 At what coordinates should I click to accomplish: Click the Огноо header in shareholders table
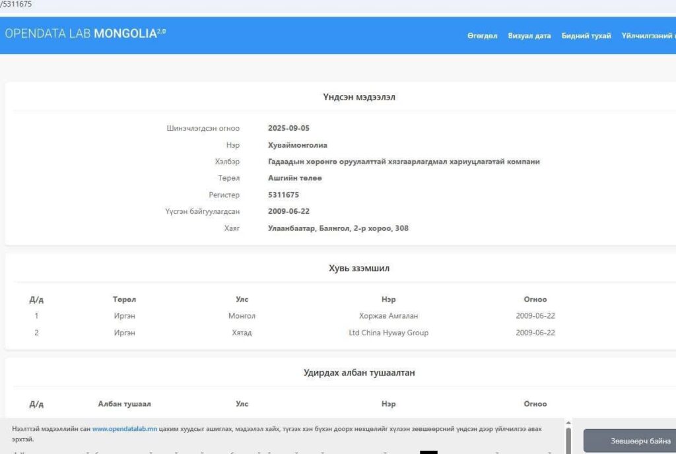tap(535, 300)
